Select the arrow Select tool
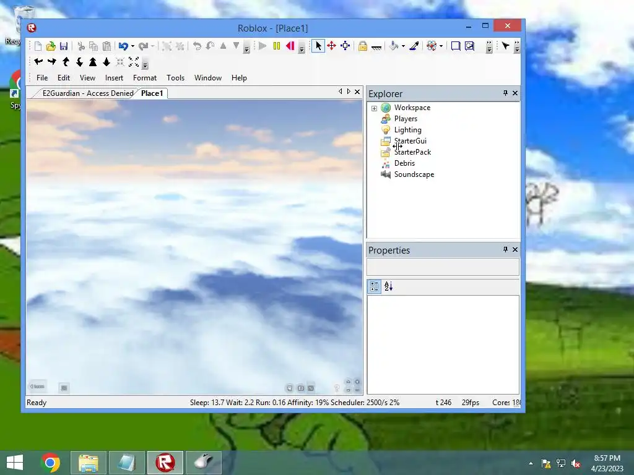The width and height of the screenshot is (634, 475). click(318, 46)
